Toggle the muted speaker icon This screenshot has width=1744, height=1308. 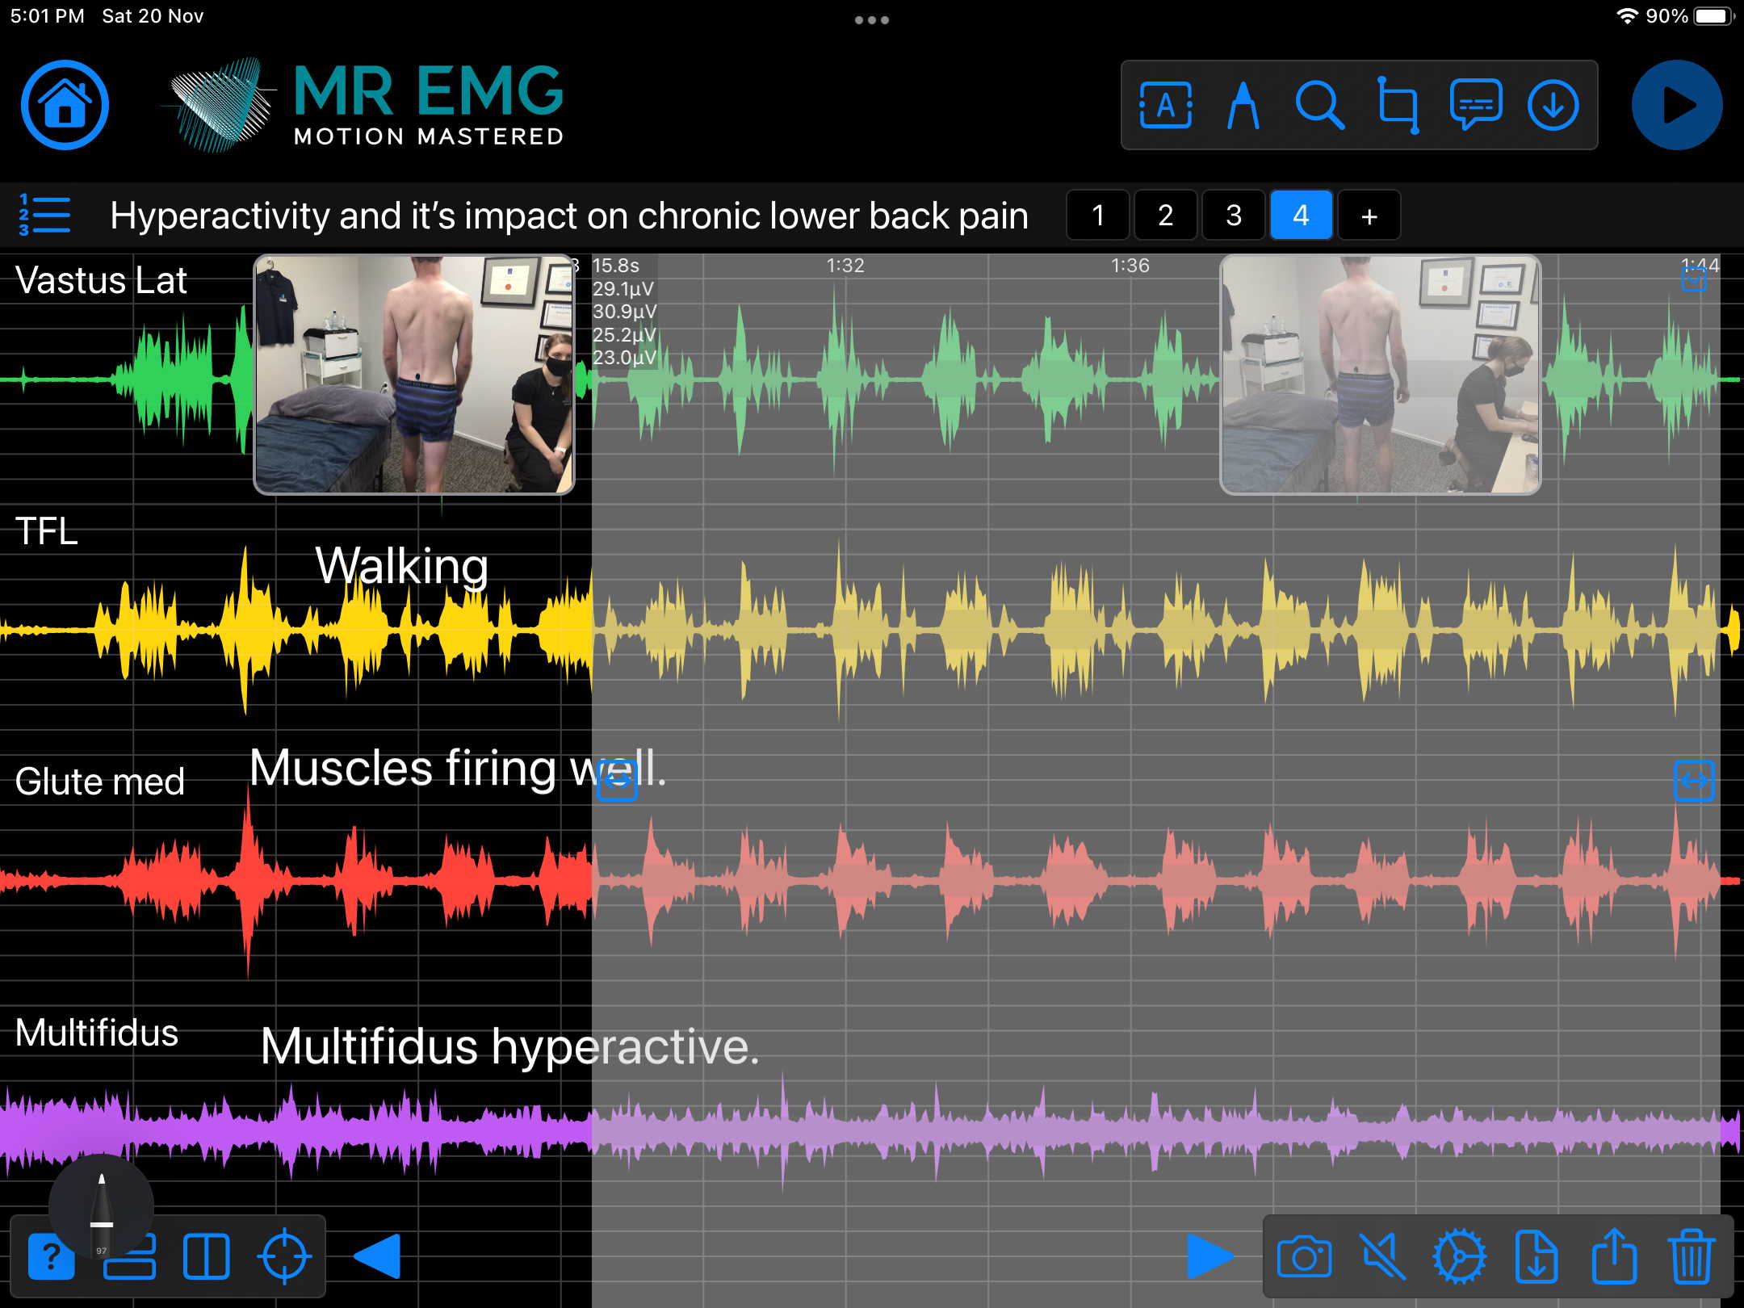[1381, 1256]
